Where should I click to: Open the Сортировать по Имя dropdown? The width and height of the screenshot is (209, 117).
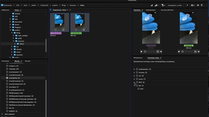pos(176,5)
